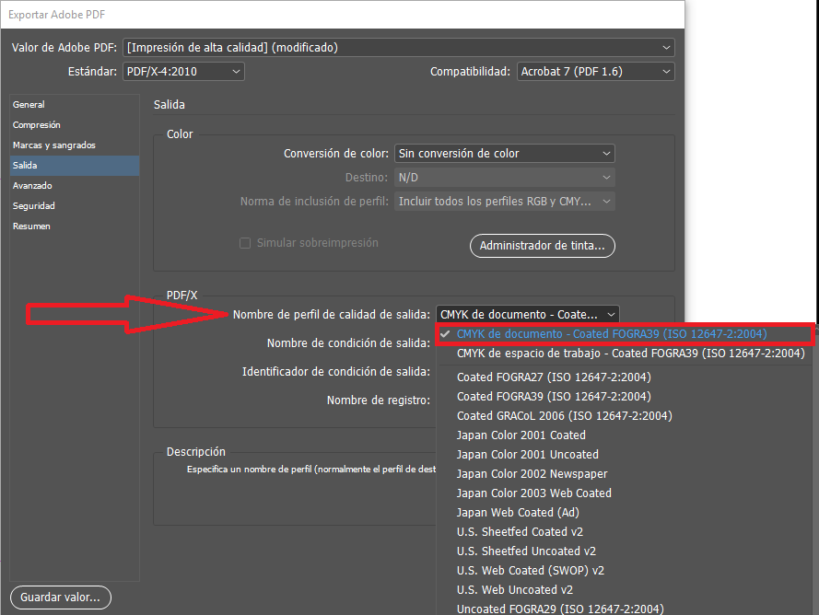Select the Marcas y sangrados section
Screen dimensions: 819x615
point(75,145)
